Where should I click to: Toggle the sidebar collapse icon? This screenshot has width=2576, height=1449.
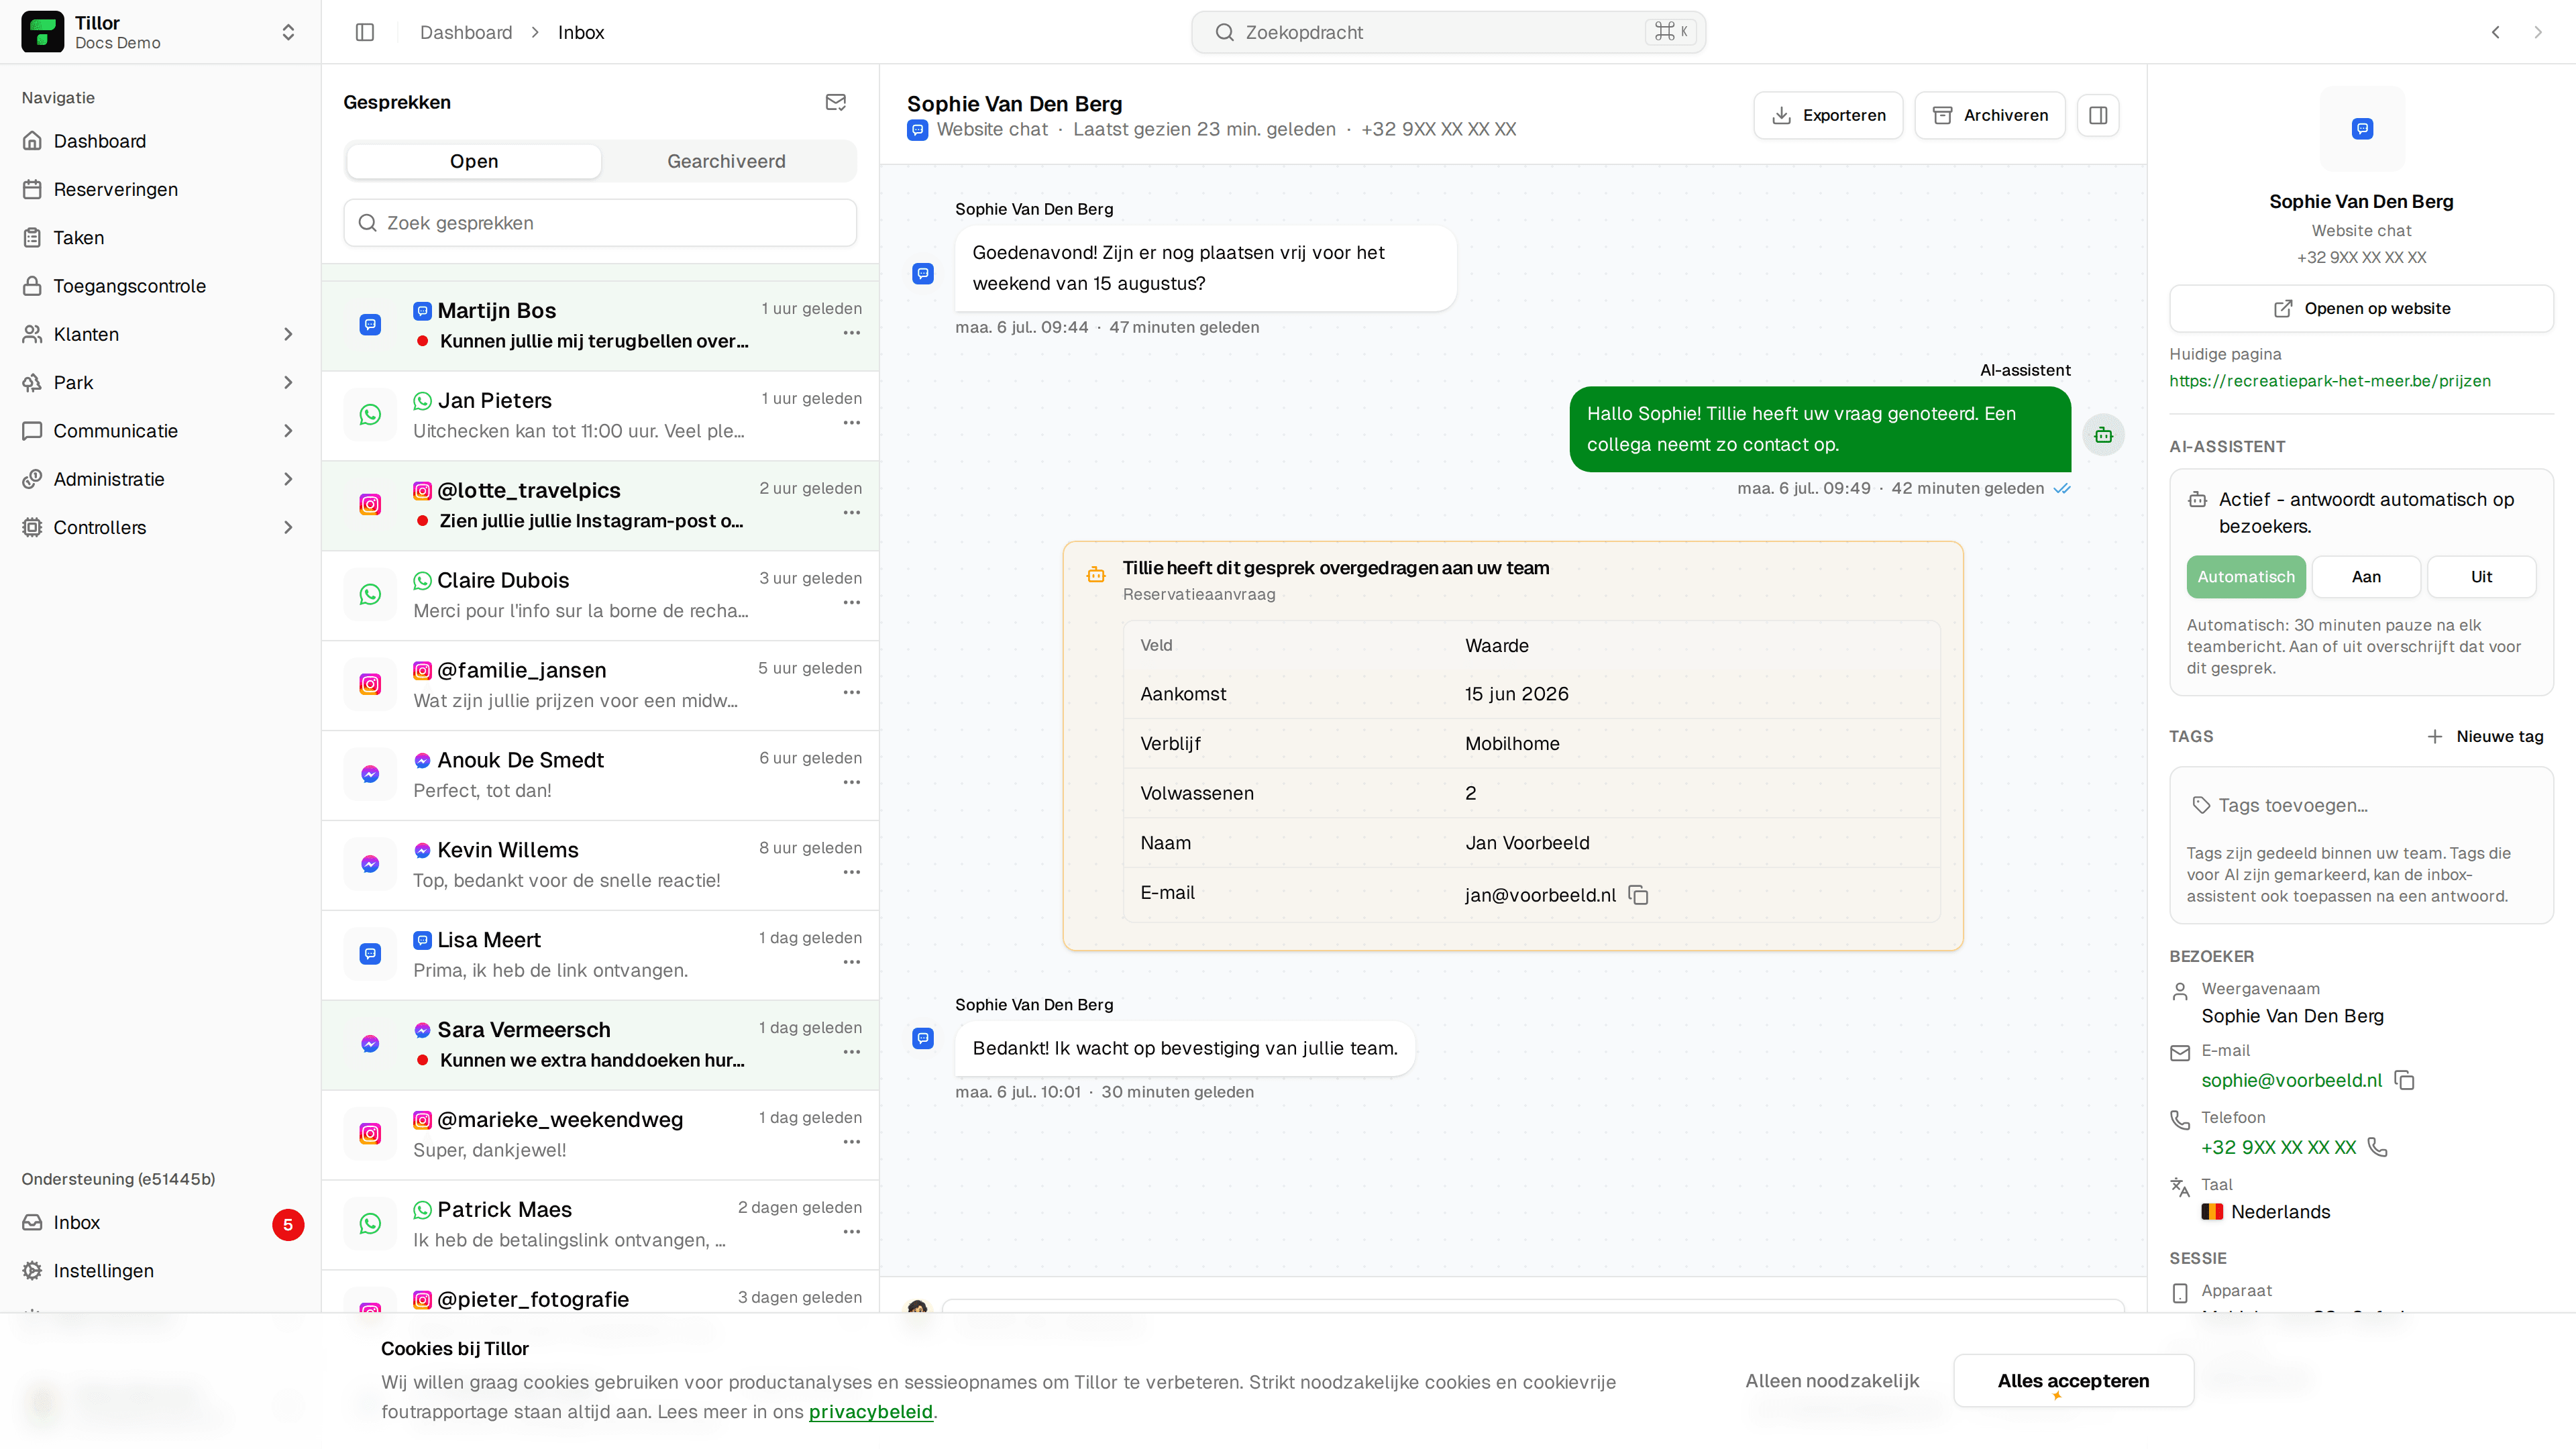[x=365, y=32]
